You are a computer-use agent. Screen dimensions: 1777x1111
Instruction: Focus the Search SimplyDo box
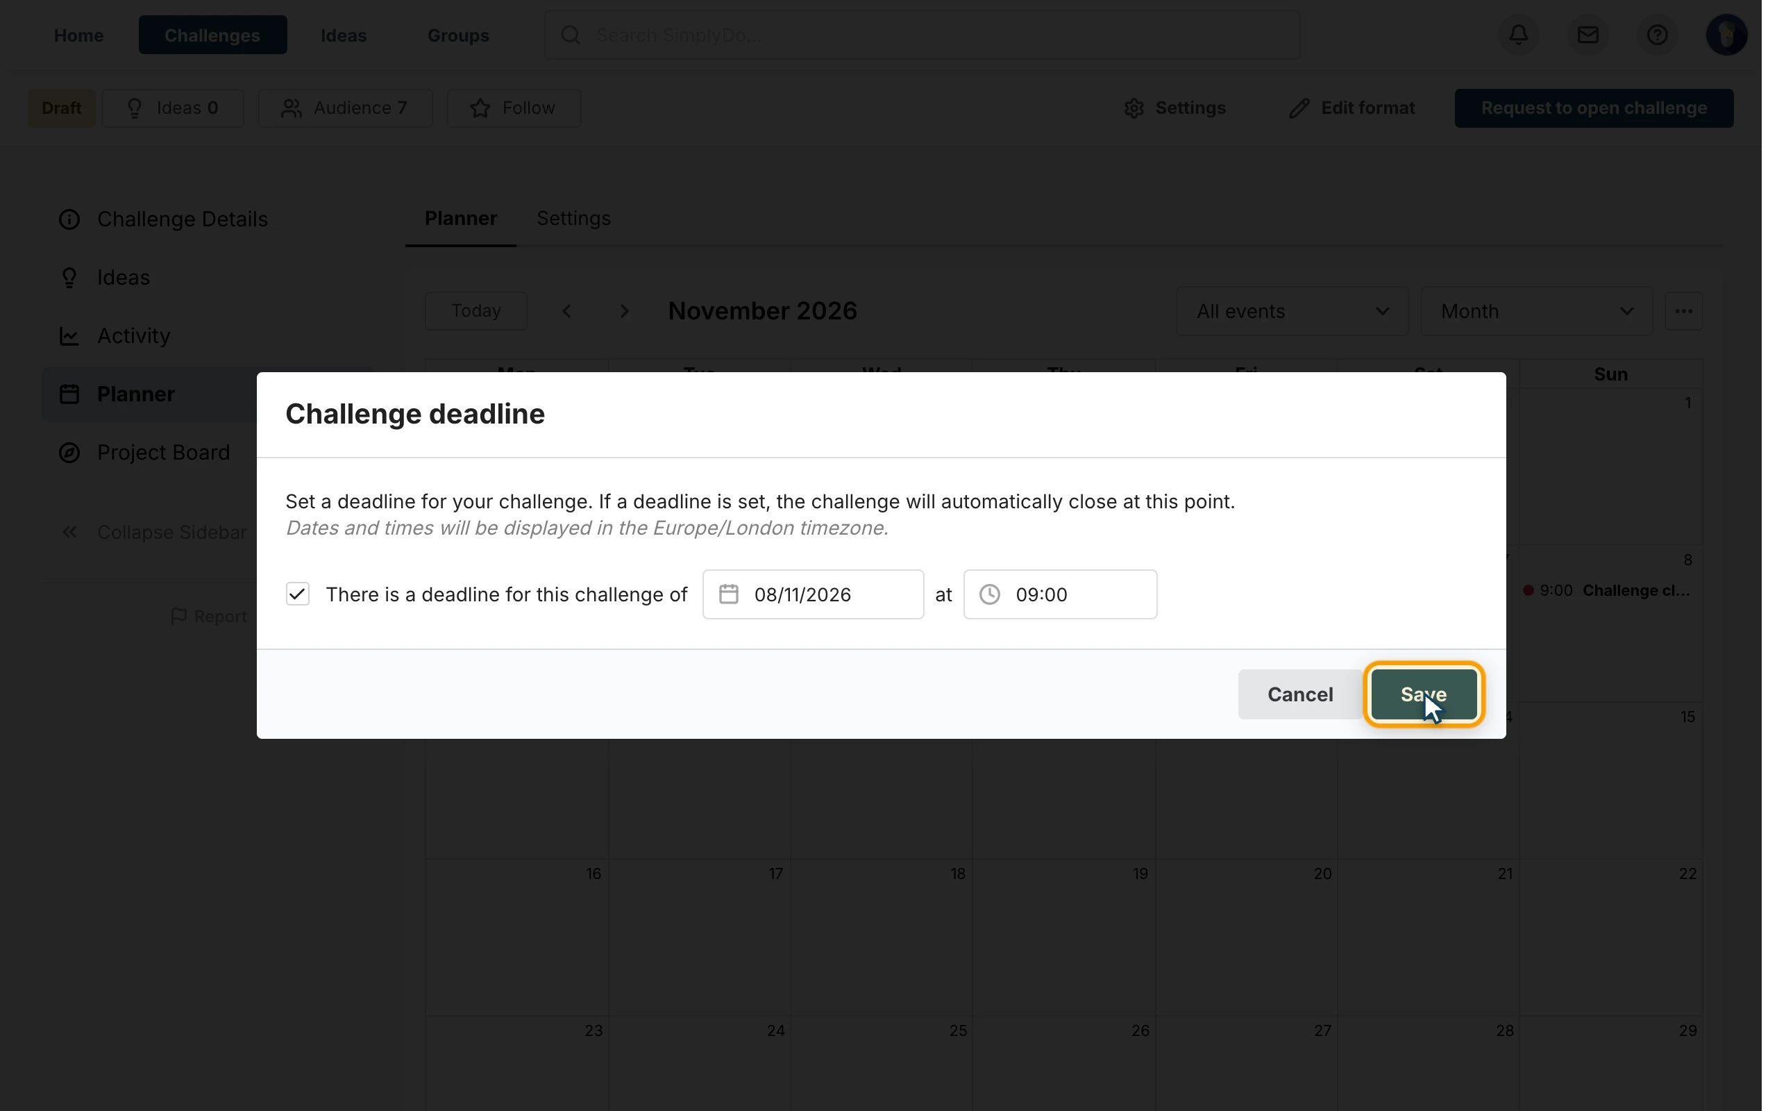point(922,35)
